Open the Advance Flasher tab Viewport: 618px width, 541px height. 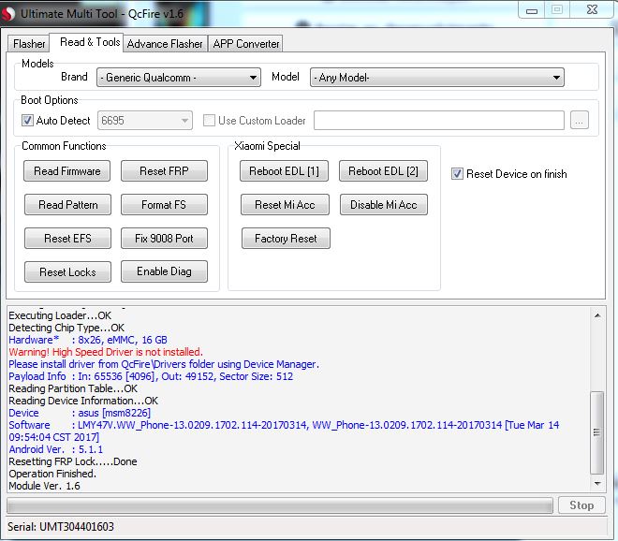pos(165,43)
